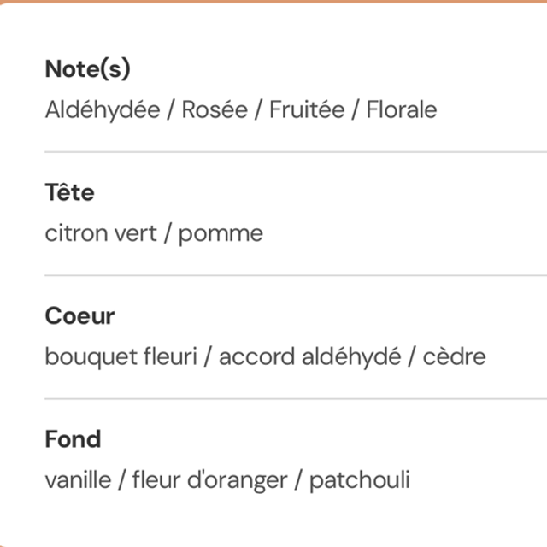Image resolution: width=547 pixels, height=547 pixels.
Task: Click the "patchouli" ingredient
Action: click(x=360, y=479)
